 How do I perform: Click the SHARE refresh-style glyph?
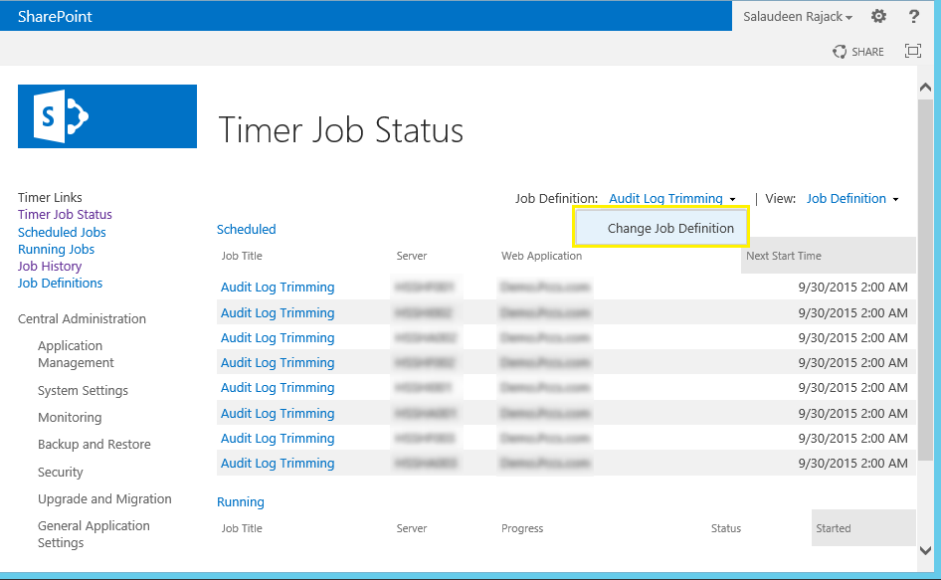coord(839,51)
